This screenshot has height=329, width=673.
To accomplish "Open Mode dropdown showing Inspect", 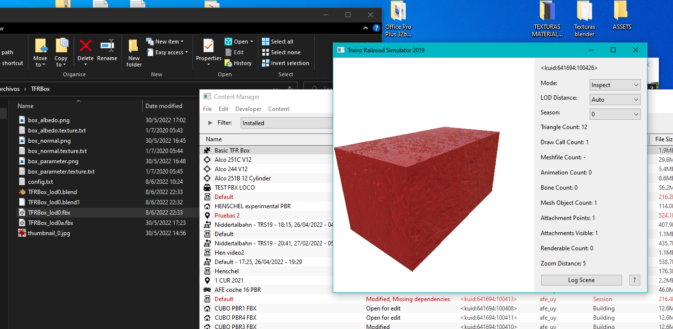I will 615,85.
